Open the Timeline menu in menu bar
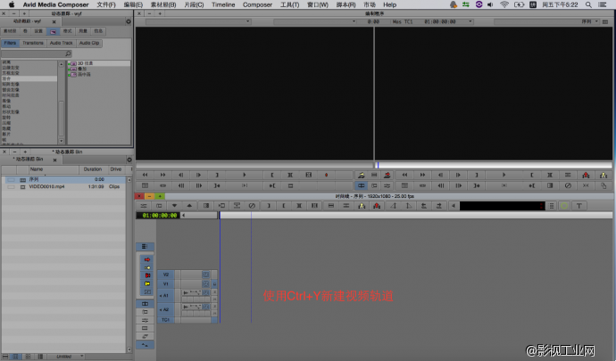Screen dimensions: 616x361 (x=222, y=4)
